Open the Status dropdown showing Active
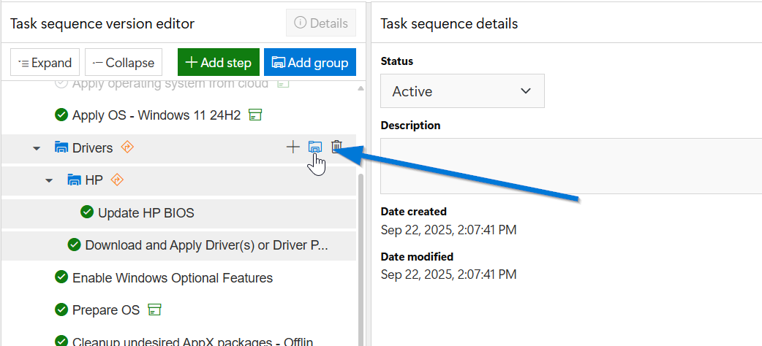762x346 pixels. pos(462,91)
